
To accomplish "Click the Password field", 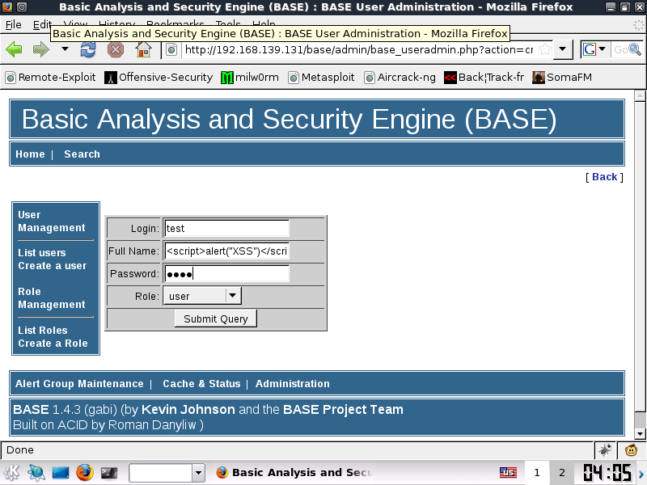I will (226, 274).
